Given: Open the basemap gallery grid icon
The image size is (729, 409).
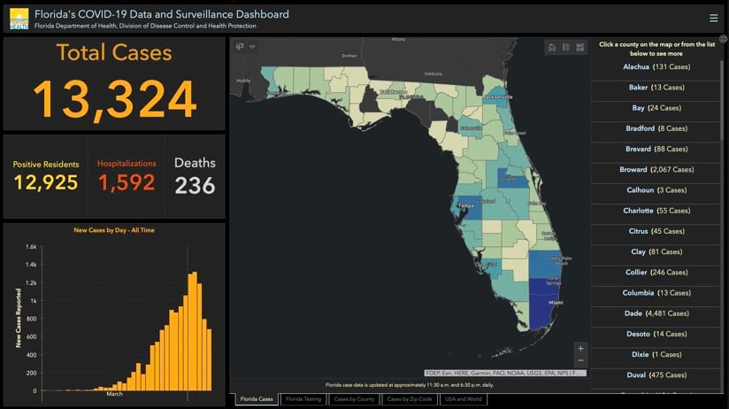Looking at the screenshot, I should point(579,48).
